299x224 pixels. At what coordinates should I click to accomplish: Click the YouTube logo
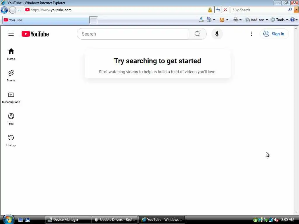tap(35, 34)
